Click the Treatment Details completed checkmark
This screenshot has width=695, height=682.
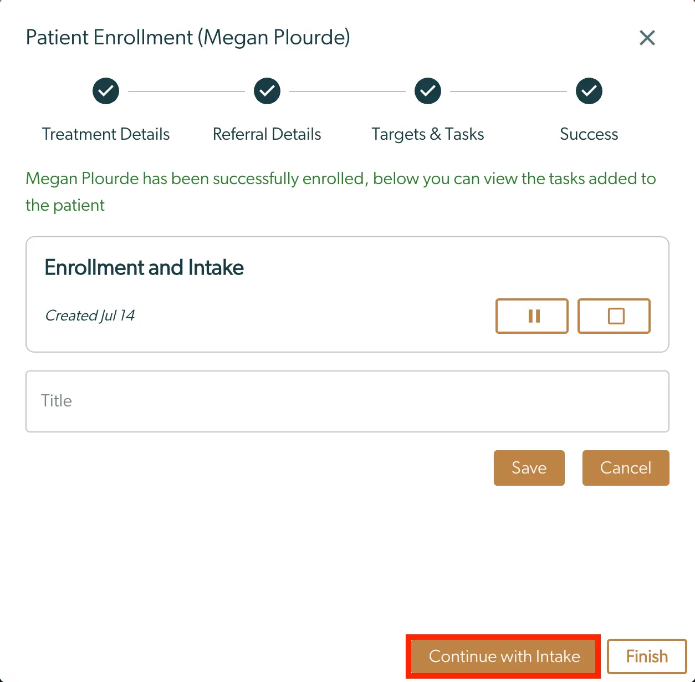[x=105, y=91]
